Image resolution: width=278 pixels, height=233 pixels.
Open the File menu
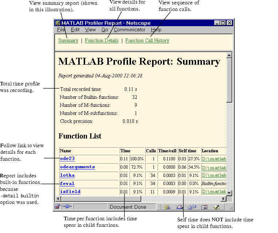[61, 29]
